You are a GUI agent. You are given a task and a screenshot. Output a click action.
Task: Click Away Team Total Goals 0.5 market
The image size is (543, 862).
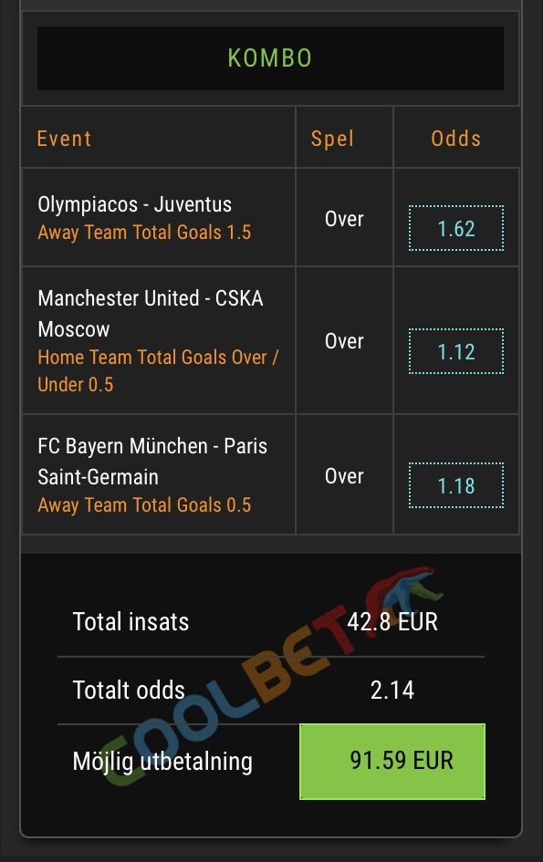[x=144, y=504]
